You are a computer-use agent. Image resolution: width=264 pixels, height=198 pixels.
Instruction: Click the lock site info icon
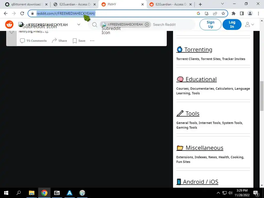pyautogui.click(x=32, y=13)
